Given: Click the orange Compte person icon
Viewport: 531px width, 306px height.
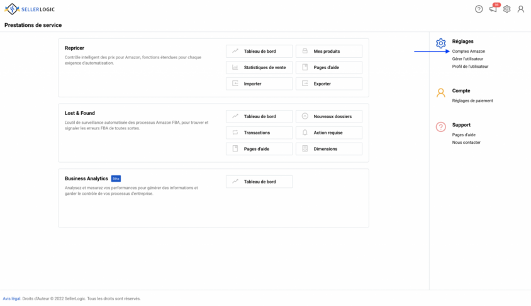Looking at the screenshot, I should click(440, 92).
